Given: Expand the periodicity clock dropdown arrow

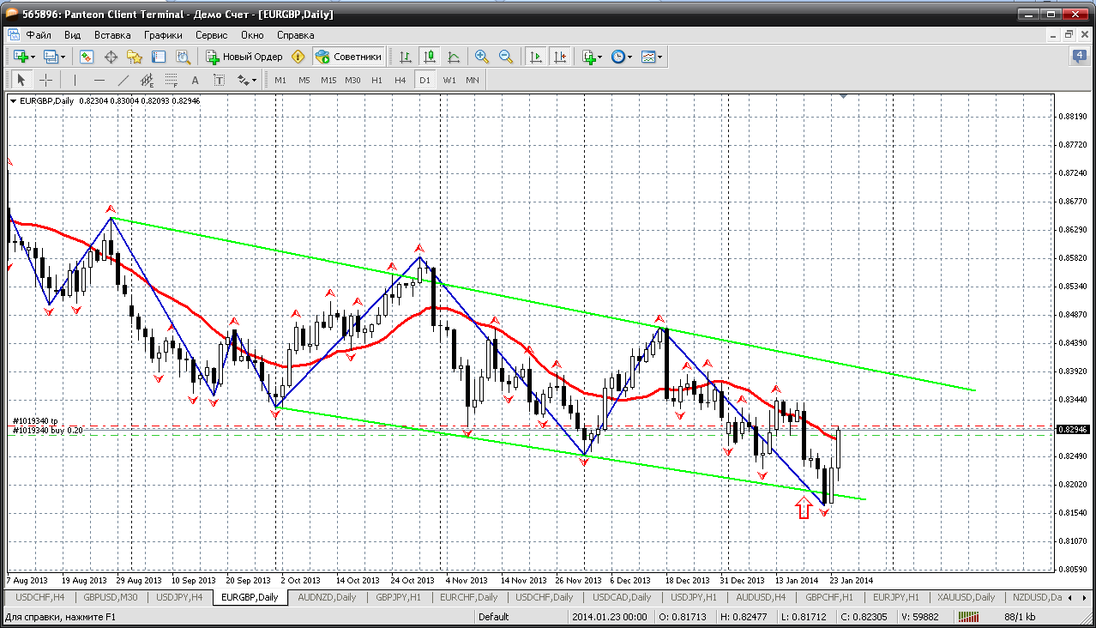Looking at the screenshot, I should click(629, 57).
